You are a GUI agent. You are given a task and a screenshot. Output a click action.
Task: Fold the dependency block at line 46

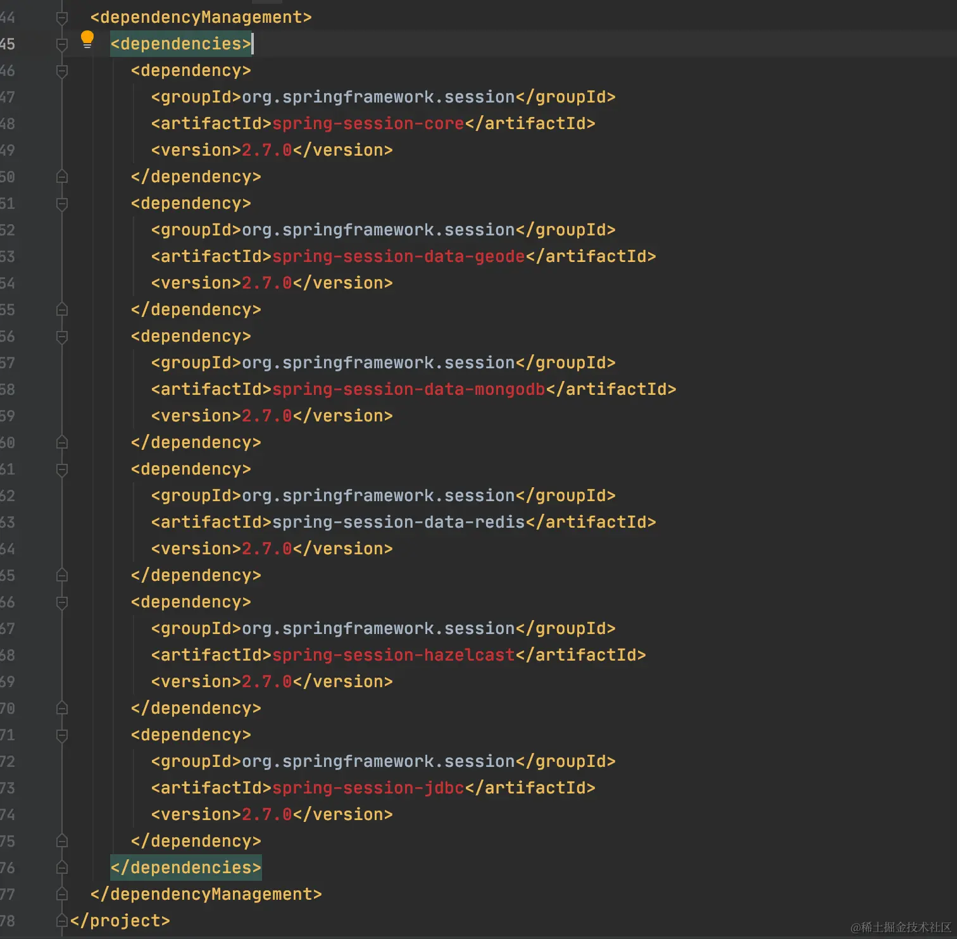[x=62, y=71]
